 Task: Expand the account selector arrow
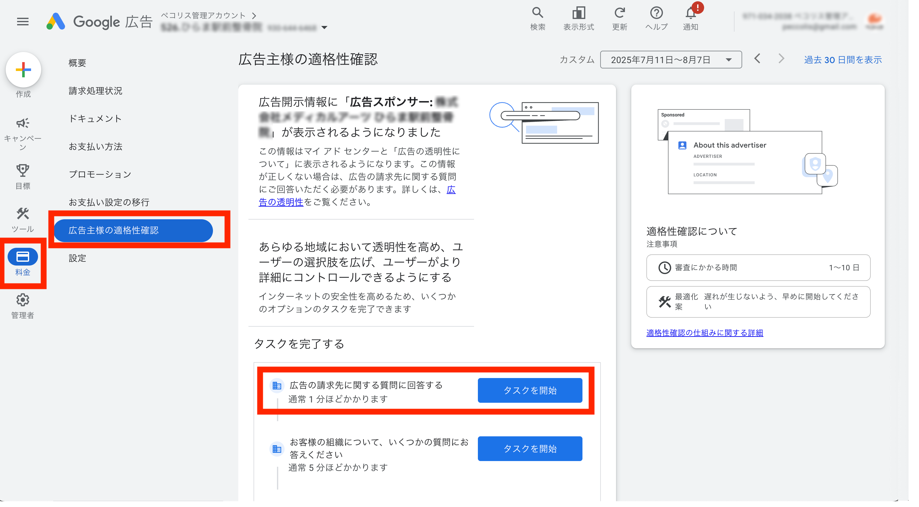[324, 28]
